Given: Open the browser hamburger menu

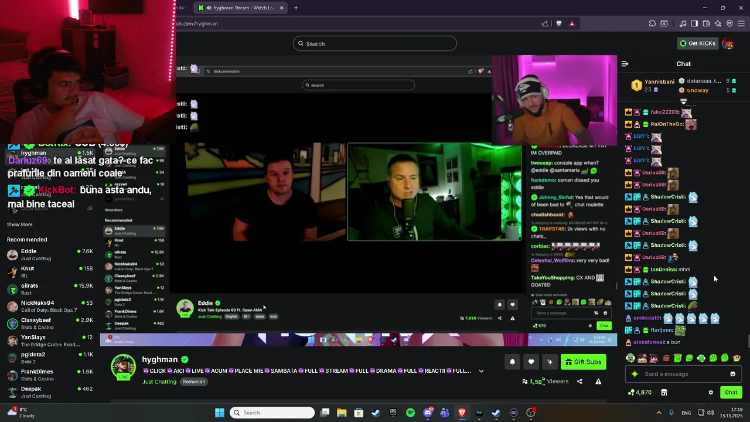Looking at the screenshot, I should [x=741, y=23].
